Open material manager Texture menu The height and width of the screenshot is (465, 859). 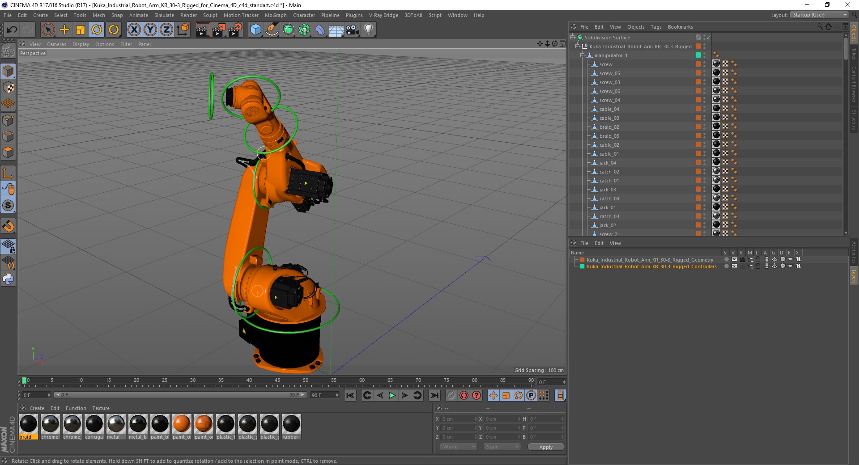[101, 408]
